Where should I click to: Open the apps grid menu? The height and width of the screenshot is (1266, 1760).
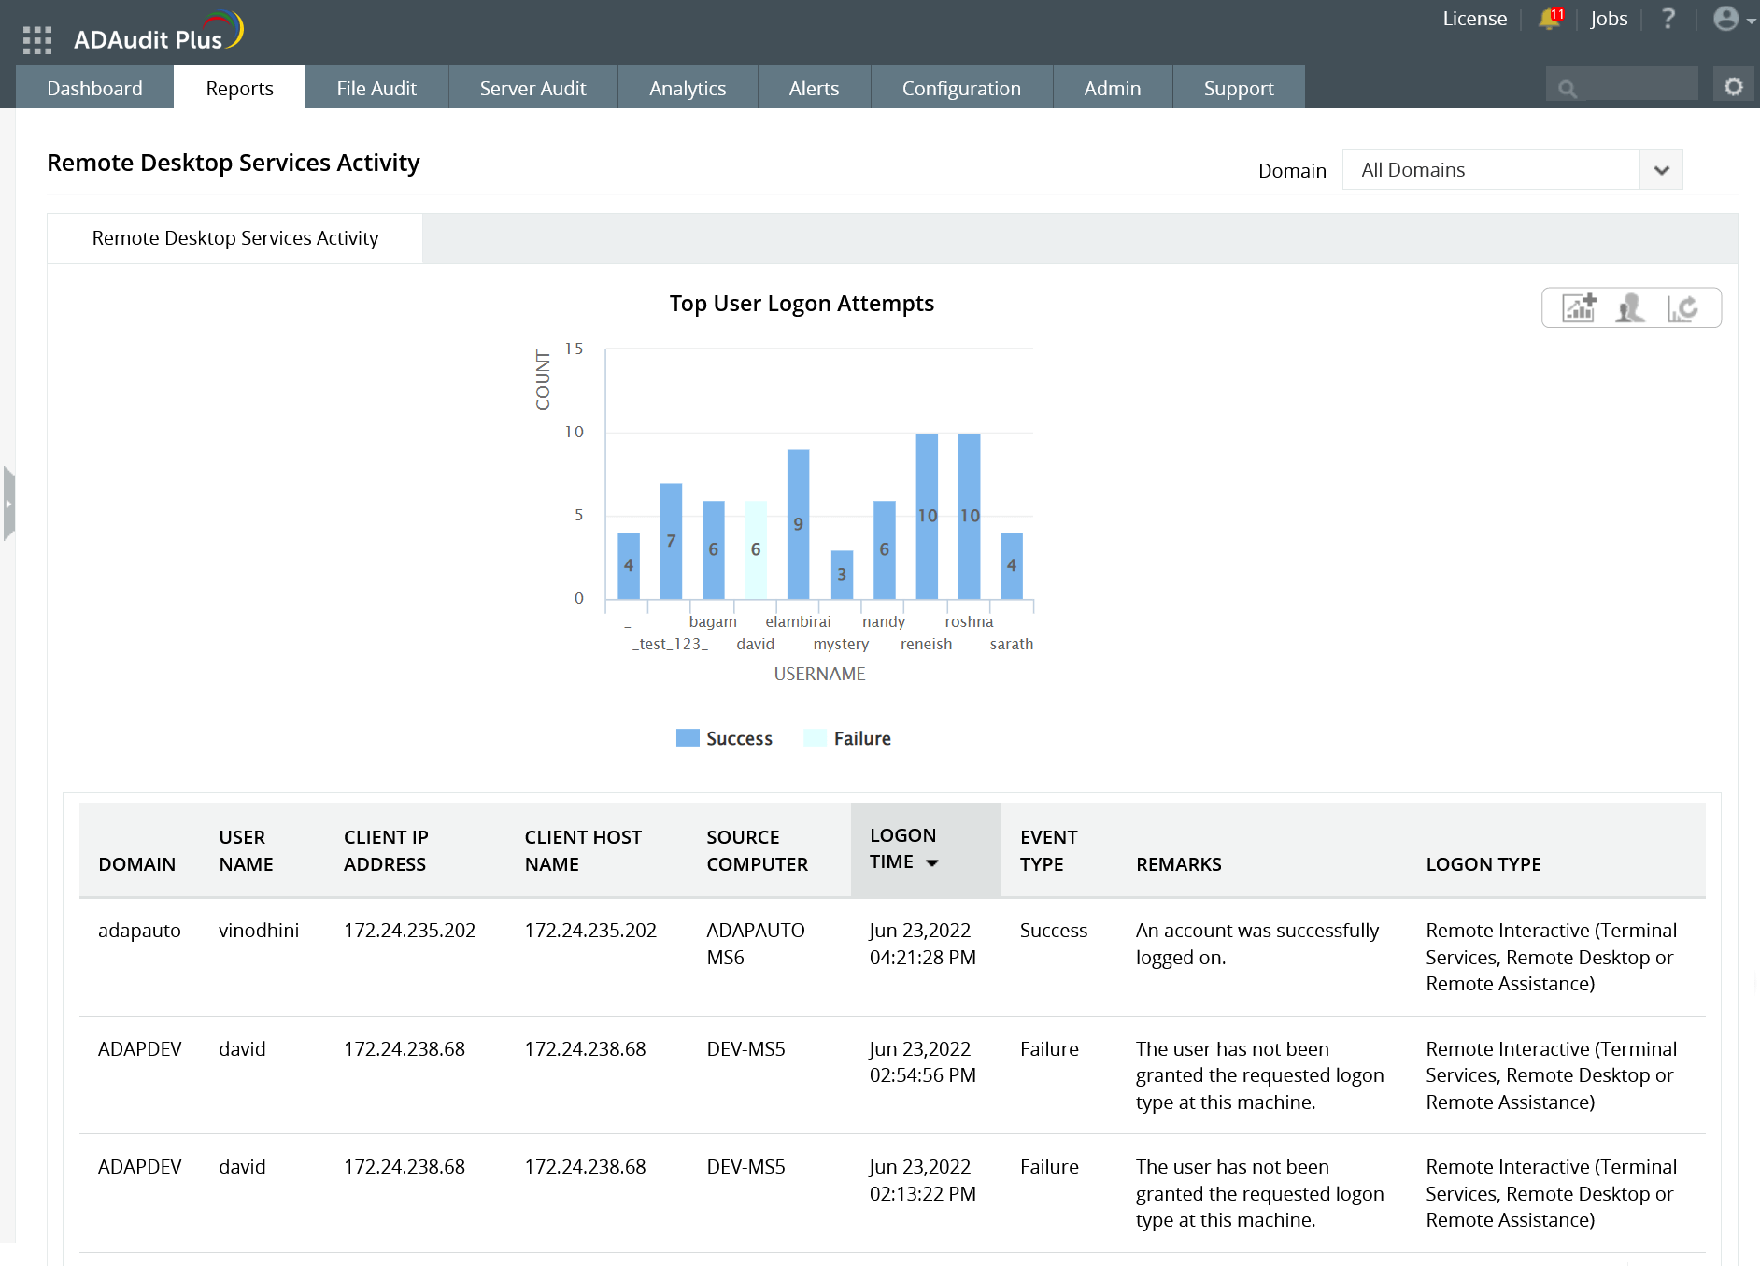point(37,39)
